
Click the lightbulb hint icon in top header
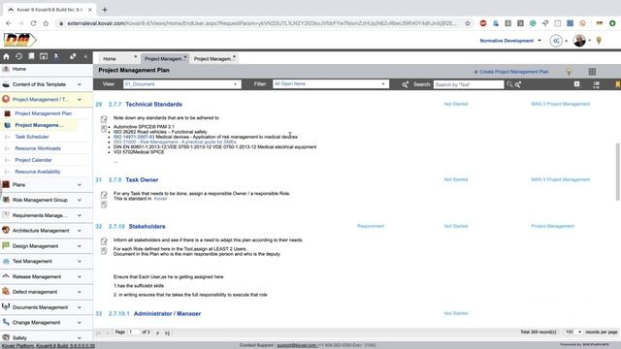coord(599,41)
